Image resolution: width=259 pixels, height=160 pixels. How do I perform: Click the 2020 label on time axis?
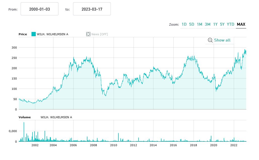pyautogui.click(x=214, y=145)
